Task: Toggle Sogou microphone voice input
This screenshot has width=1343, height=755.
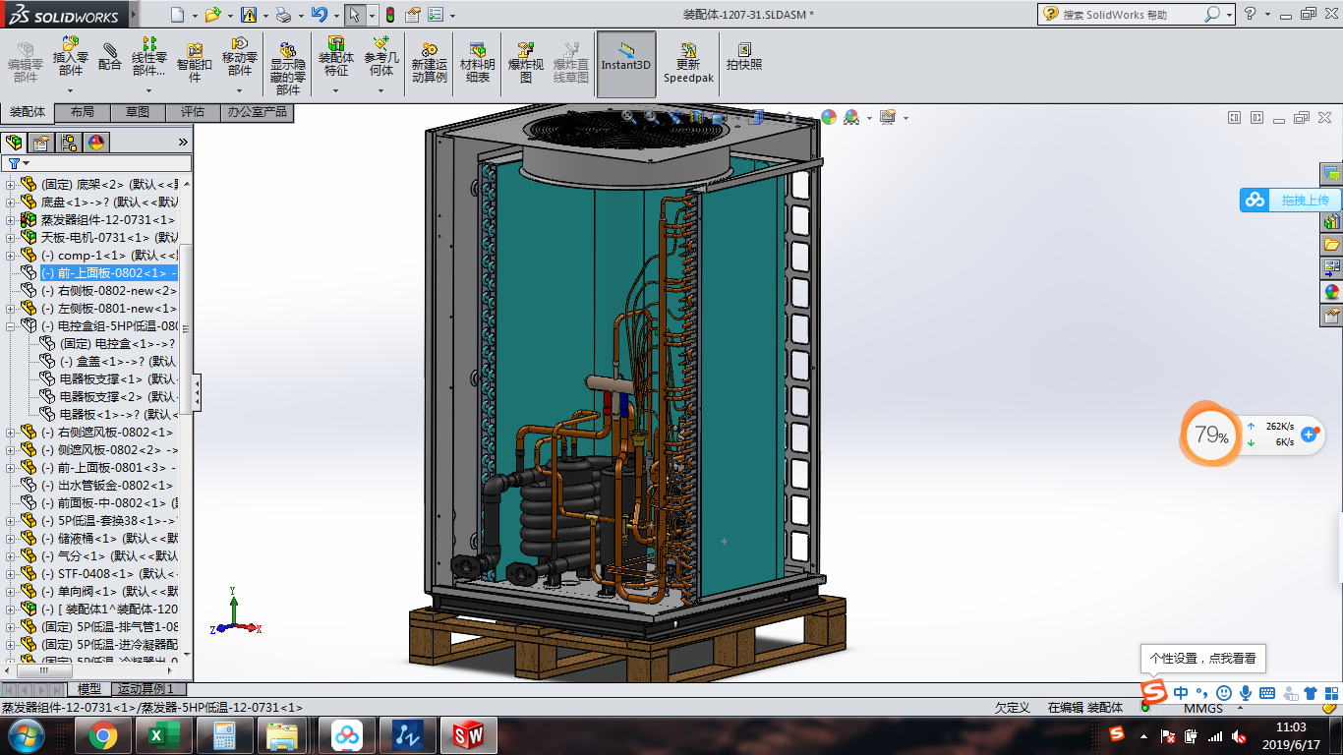Action: click(x=1246, y=693)
